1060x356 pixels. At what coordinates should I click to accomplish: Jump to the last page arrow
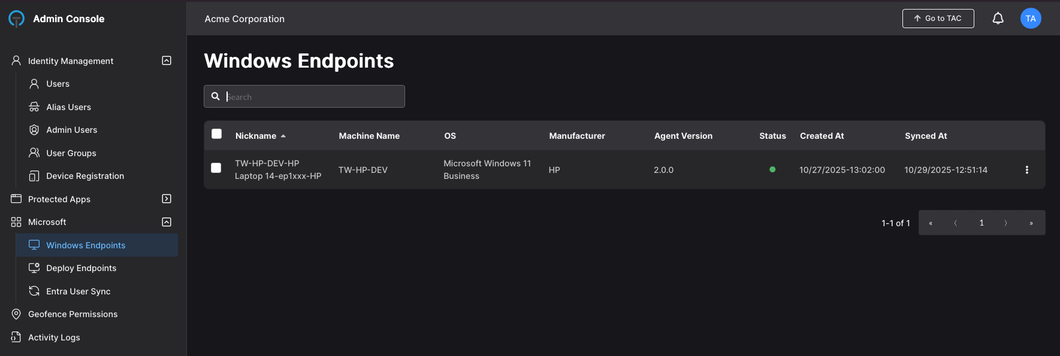pos(1031,223)
